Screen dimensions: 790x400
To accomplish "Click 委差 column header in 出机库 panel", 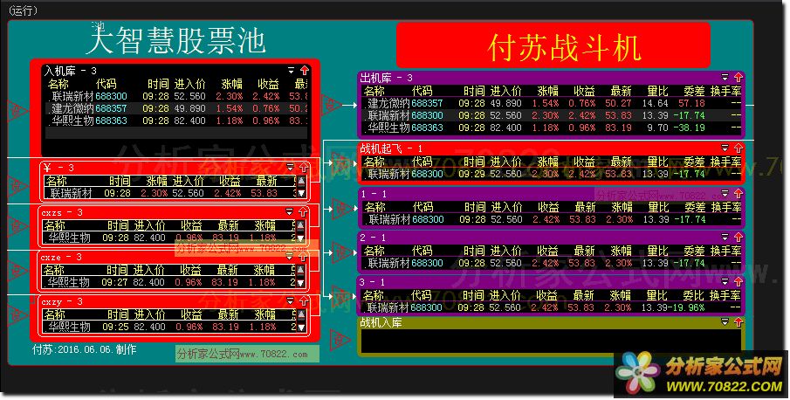I will (694, 91).
